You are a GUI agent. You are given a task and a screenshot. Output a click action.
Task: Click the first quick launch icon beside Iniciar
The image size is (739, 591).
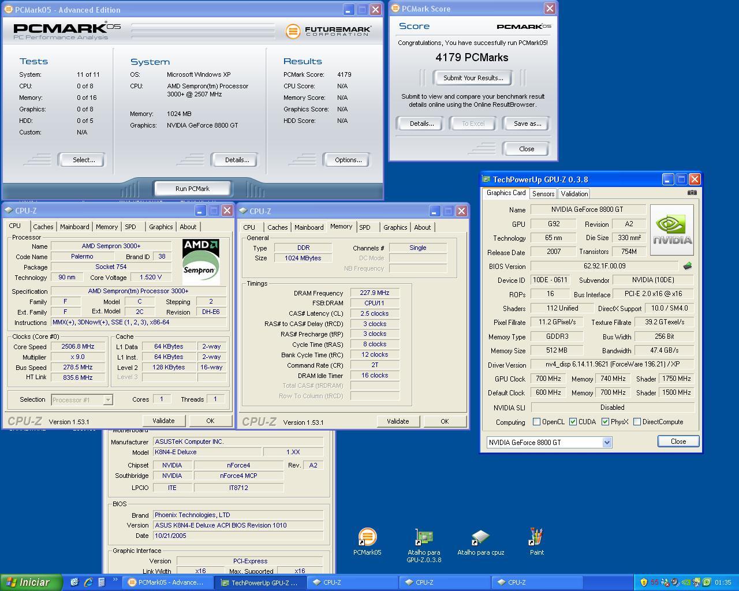[74, 582]
